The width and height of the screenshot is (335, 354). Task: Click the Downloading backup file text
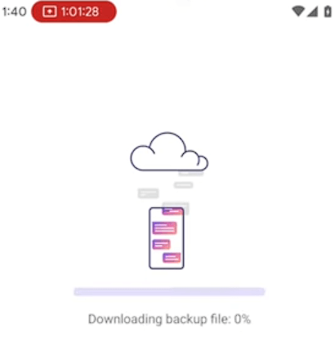click(159, 319)
